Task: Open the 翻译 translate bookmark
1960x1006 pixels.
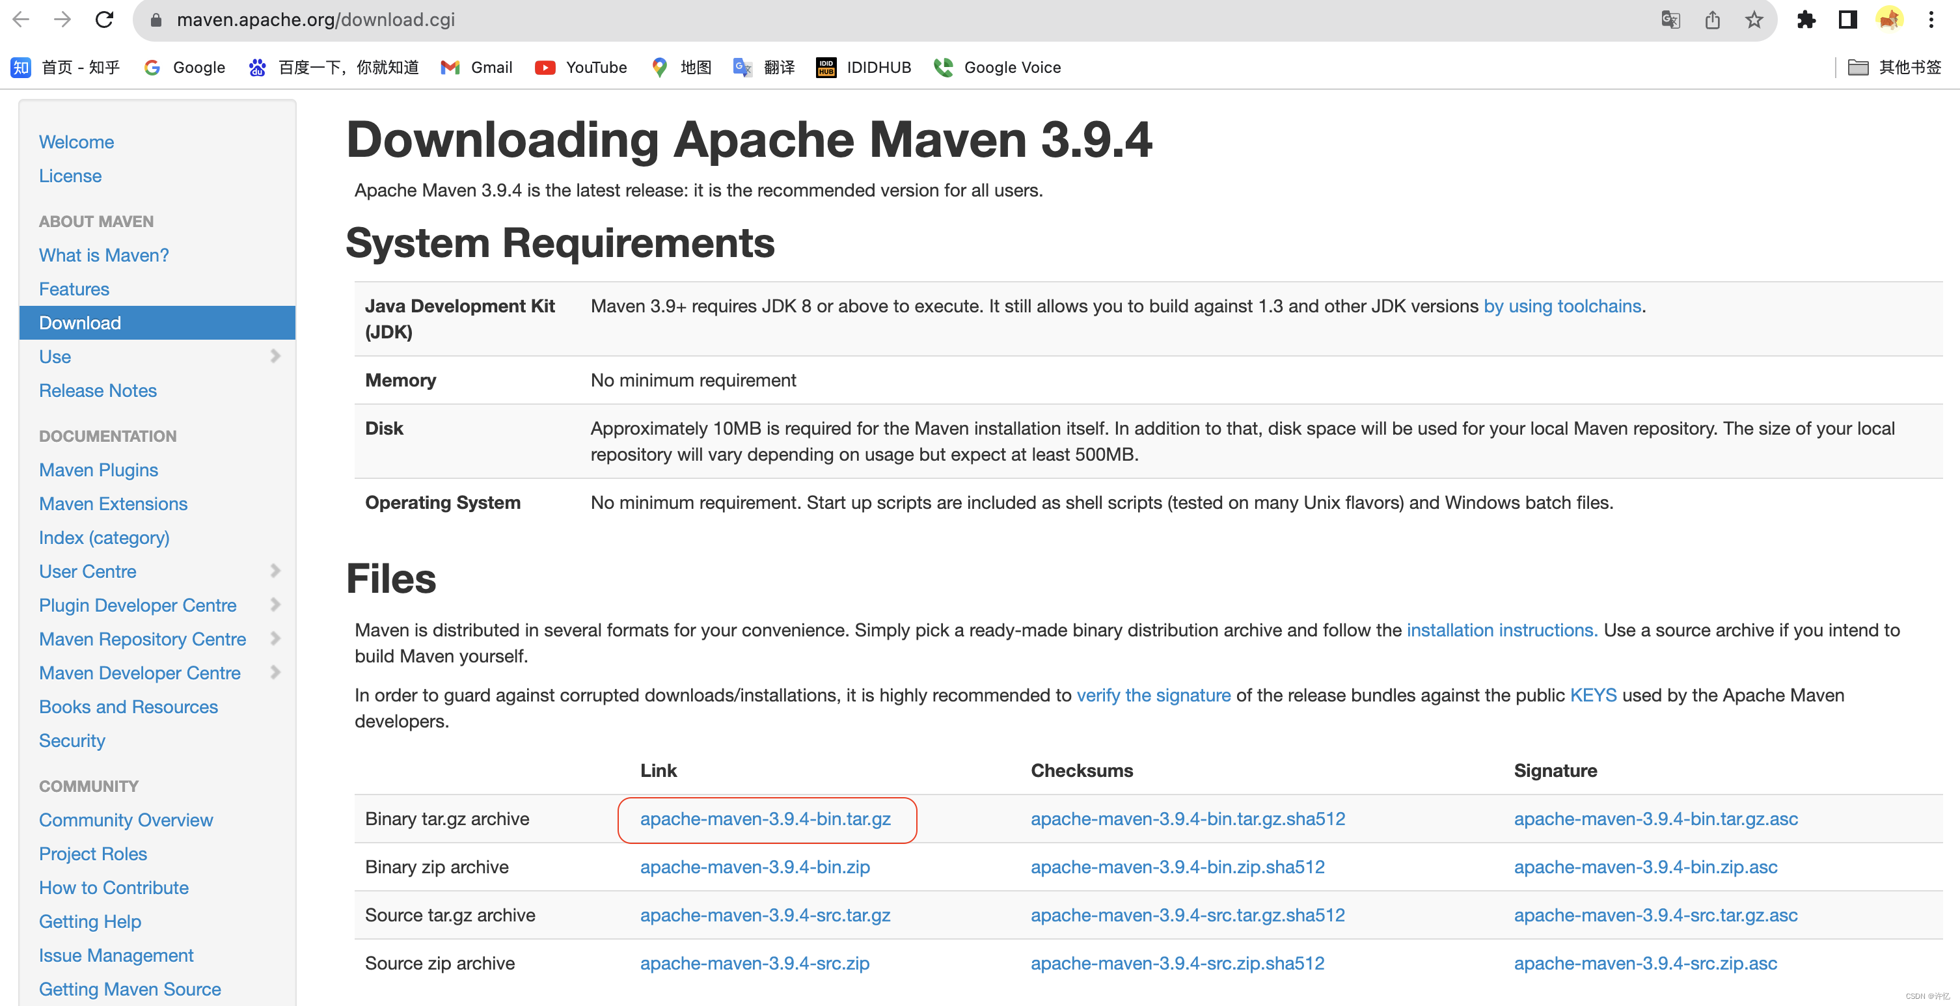Action: (764, 68)
